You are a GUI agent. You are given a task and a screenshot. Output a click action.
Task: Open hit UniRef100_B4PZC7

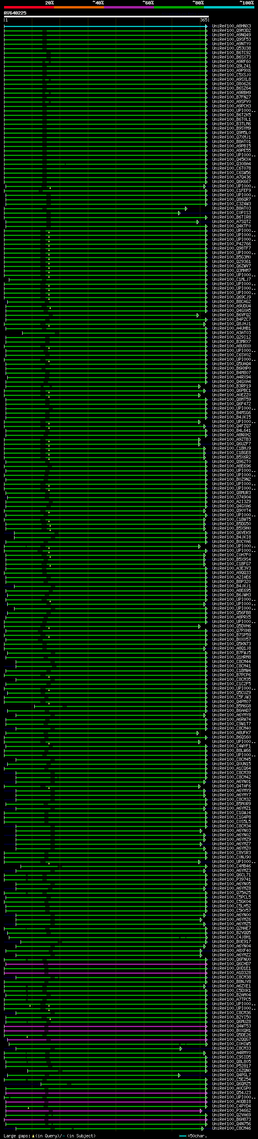231,320
